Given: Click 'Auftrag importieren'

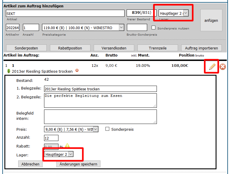Looking at the screenshot, I should point(202,48).
